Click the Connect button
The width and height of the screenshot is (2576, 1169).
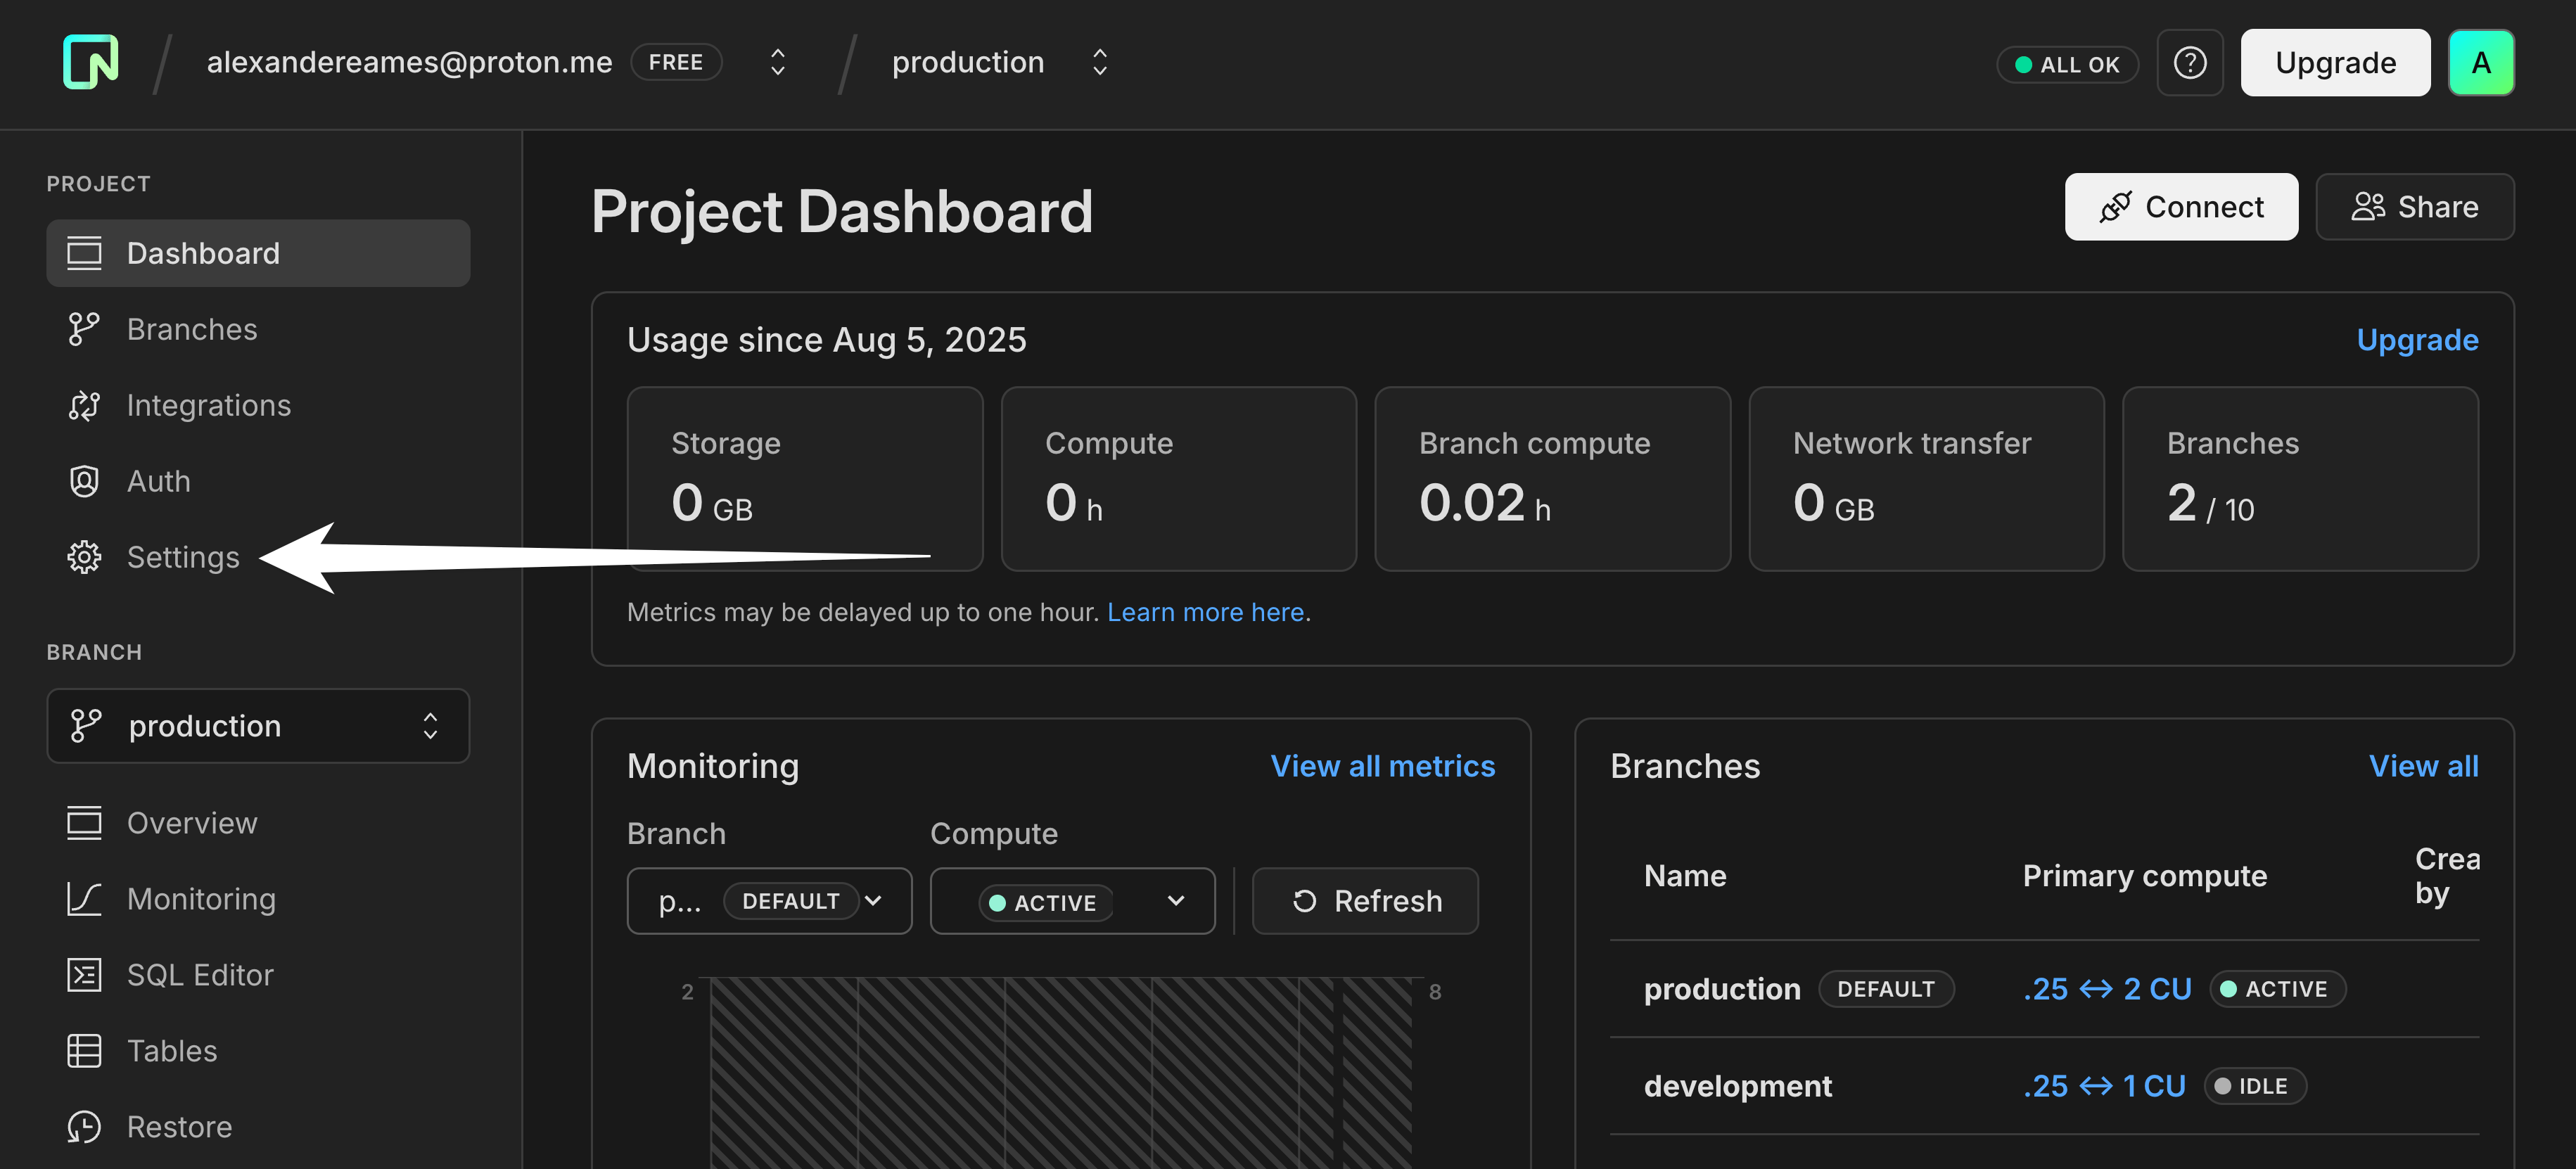coord(2181,207)
